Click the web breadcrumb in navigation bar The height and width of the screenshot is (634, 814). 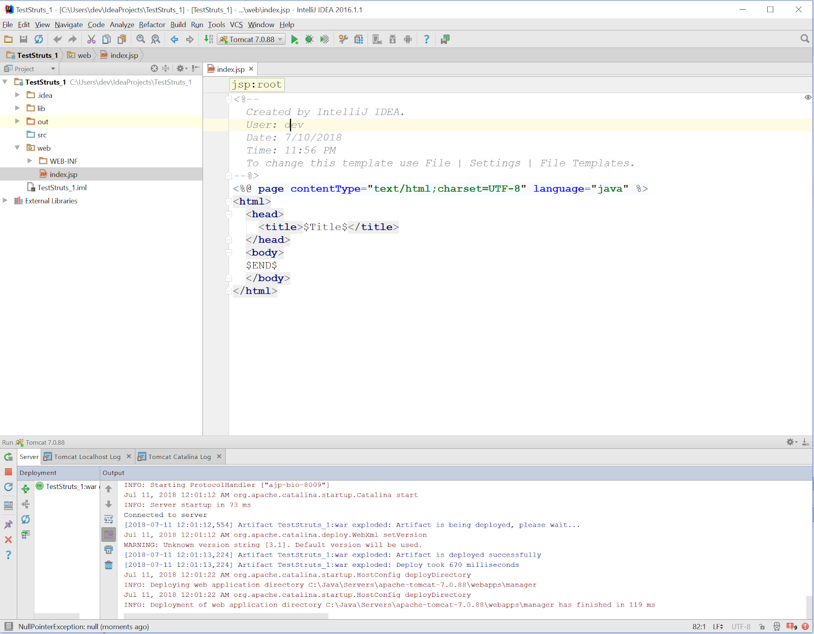[x=84, y=55]
